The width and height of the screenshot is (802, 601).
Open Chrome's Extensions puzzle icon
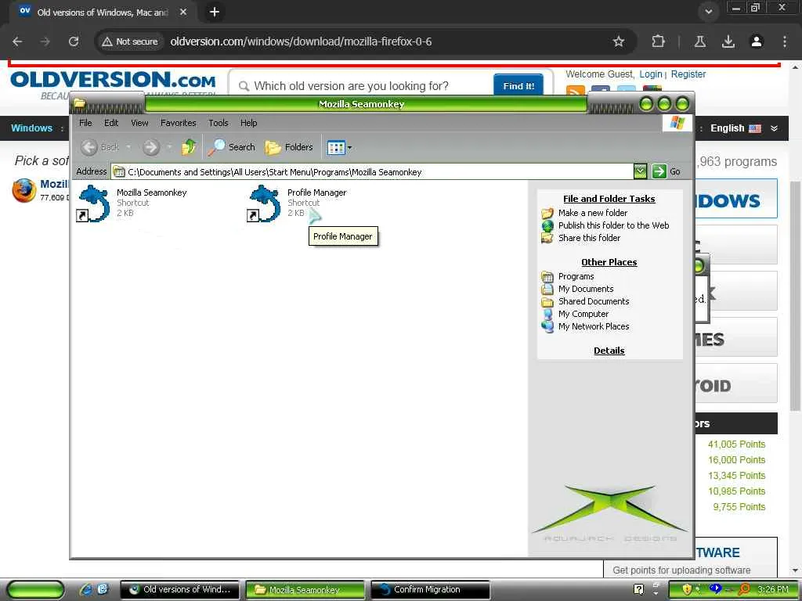coord(658,41)
